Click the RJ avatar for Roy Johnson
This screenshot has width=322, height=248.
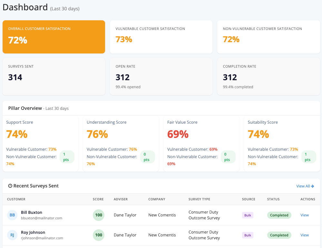coord(12,235)
